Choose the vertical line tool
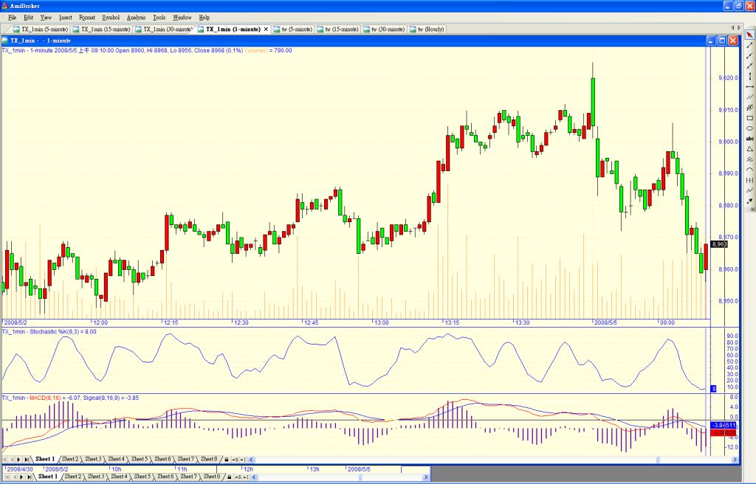756x484 pixels. (750, 76)
